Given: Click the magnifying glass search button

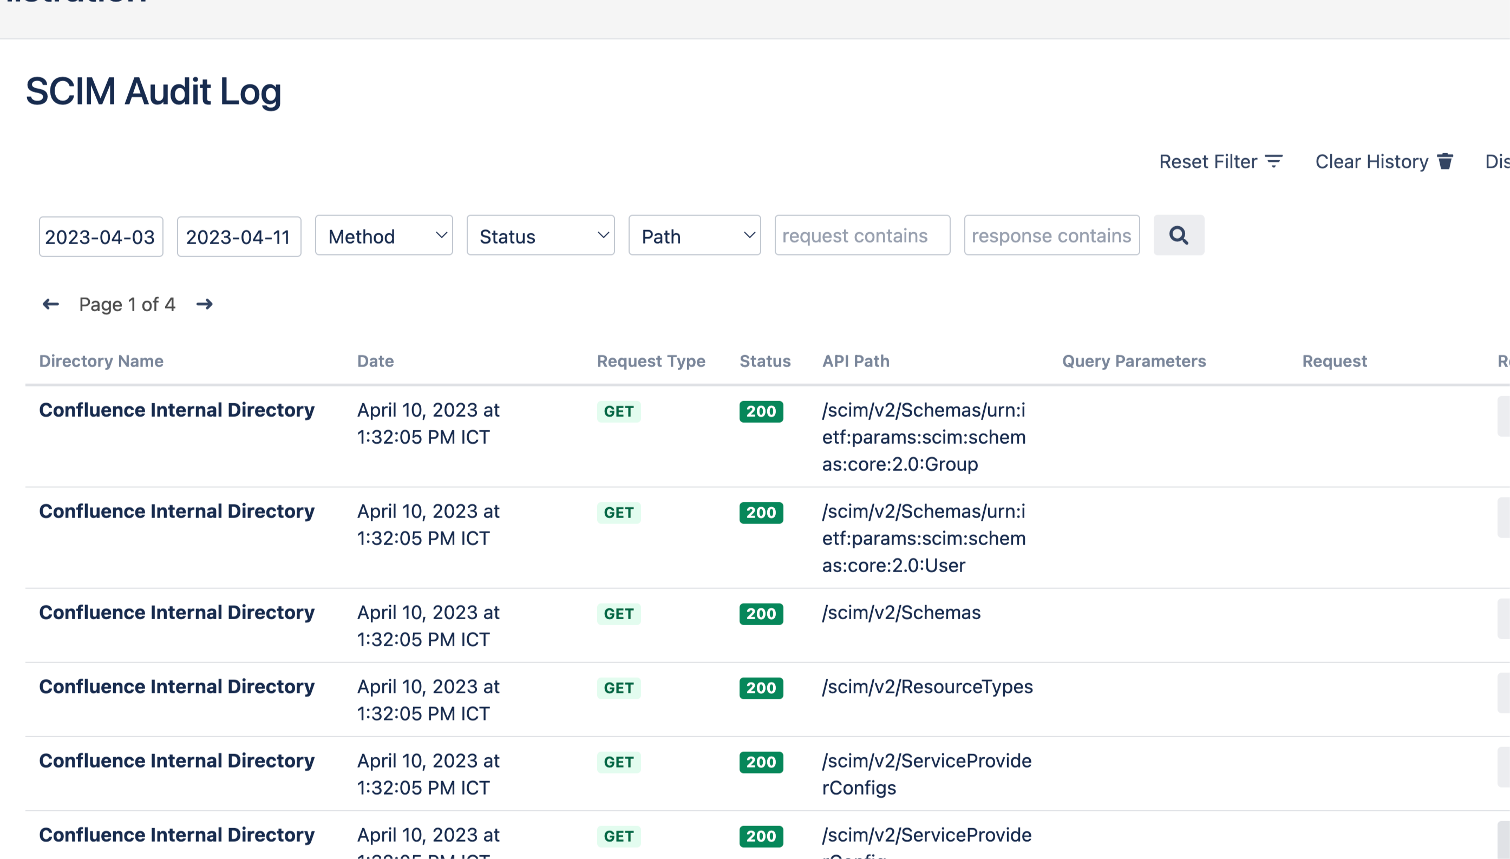Looking at the screenshot, I should [1178, 235].
